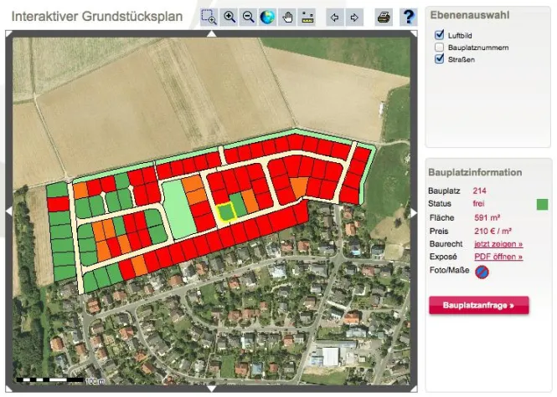Image resolution: width=557 pixels, height=397 pixels.
Task: Toggle the Straßen layer checkbox
Action: click(439, 60)
